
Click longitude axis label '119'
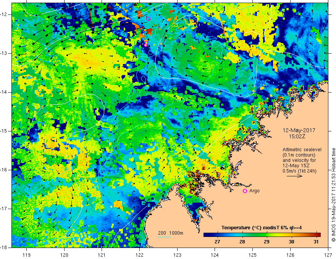(27, 255)
